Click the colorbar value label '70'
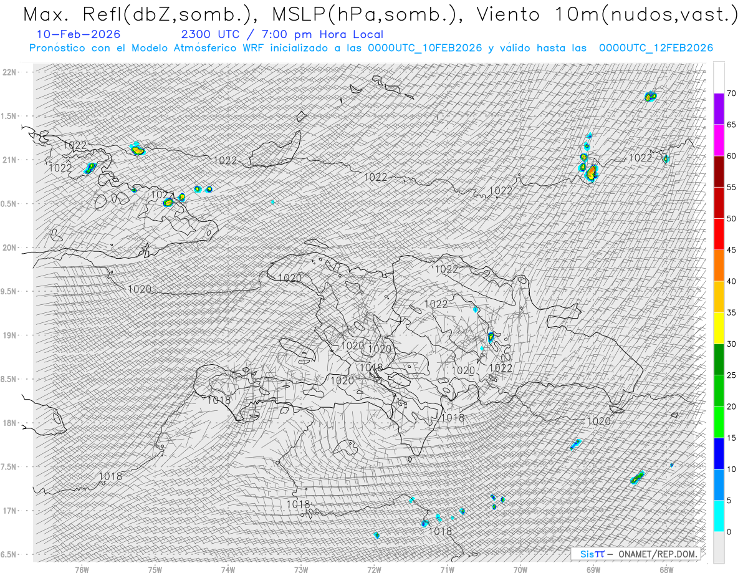 pyautogui.click(x=731, y=94)
